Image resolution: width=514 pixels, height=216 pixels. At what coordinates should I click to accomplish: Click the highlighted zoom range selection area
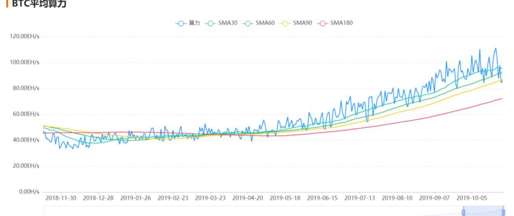point(483,212)
